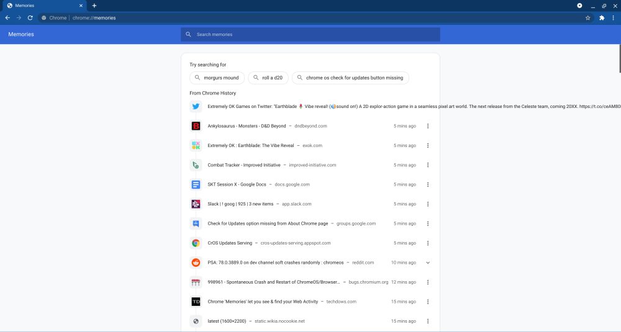The image size is (621, 332).
Task: Click the 'roll a d20' suggestion chip
Action: 268,78
